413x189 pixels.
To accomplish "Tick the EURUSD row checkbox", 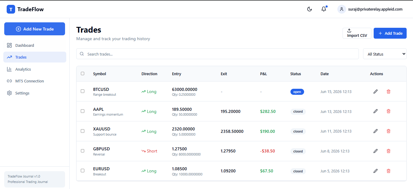I will coord(83,171).
